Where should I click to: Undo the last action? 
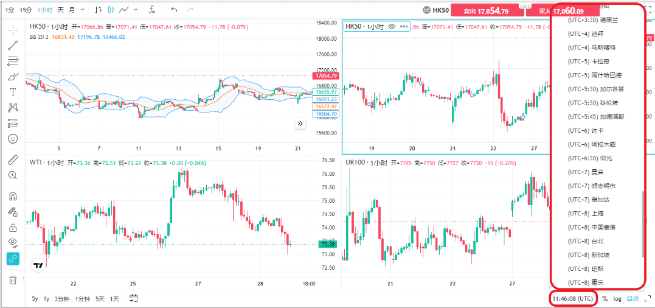pyautogui.click(x=175, y=9)
